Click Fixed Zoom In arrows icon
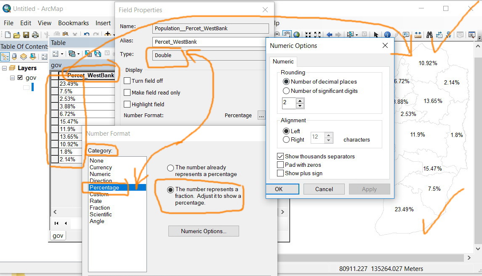 point(308,34)
